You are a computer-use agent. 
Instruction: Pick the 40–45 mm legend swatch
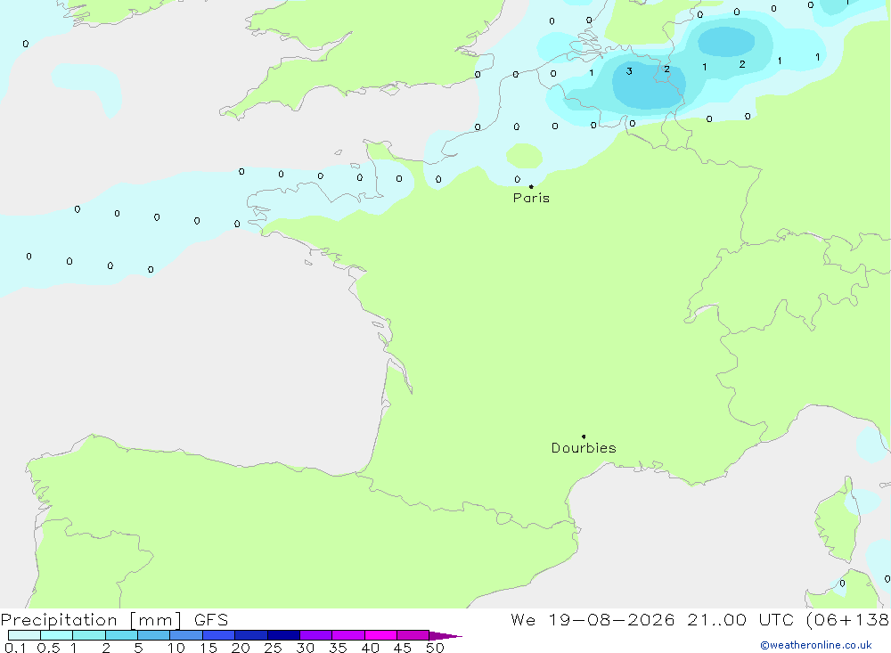380,635
